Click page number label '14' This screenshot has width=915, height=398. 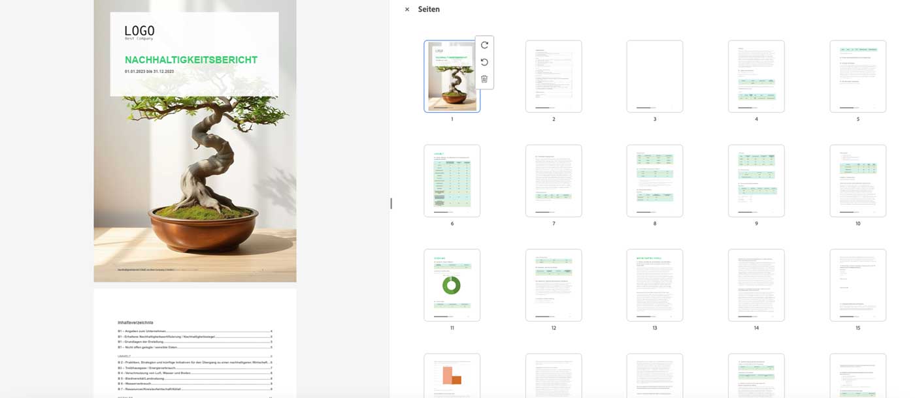click(756, 328)
